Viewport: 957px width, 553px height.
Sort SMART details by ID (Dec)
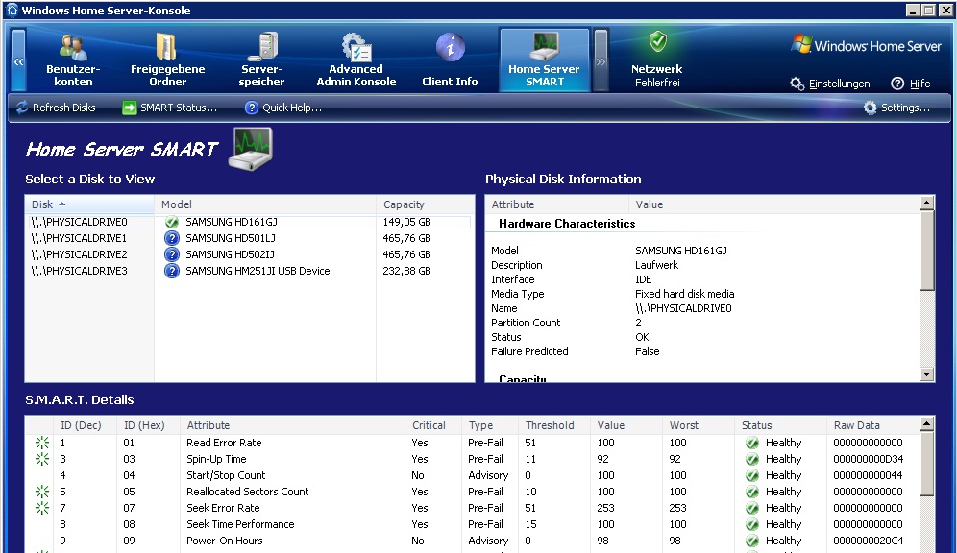[x=85, y=425]
